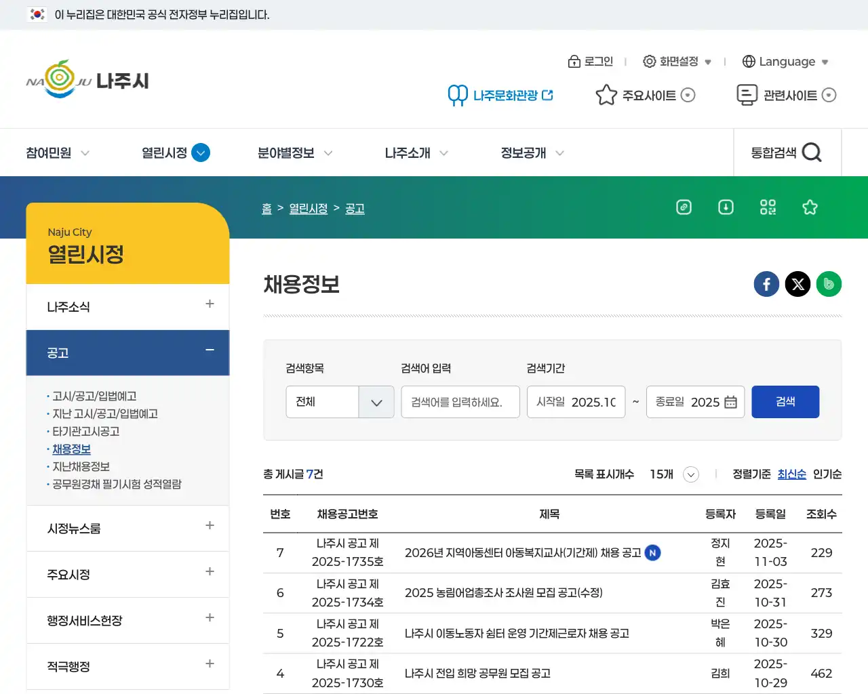
Task: Expand the Language selection dropdown
Action: point(785,61)
